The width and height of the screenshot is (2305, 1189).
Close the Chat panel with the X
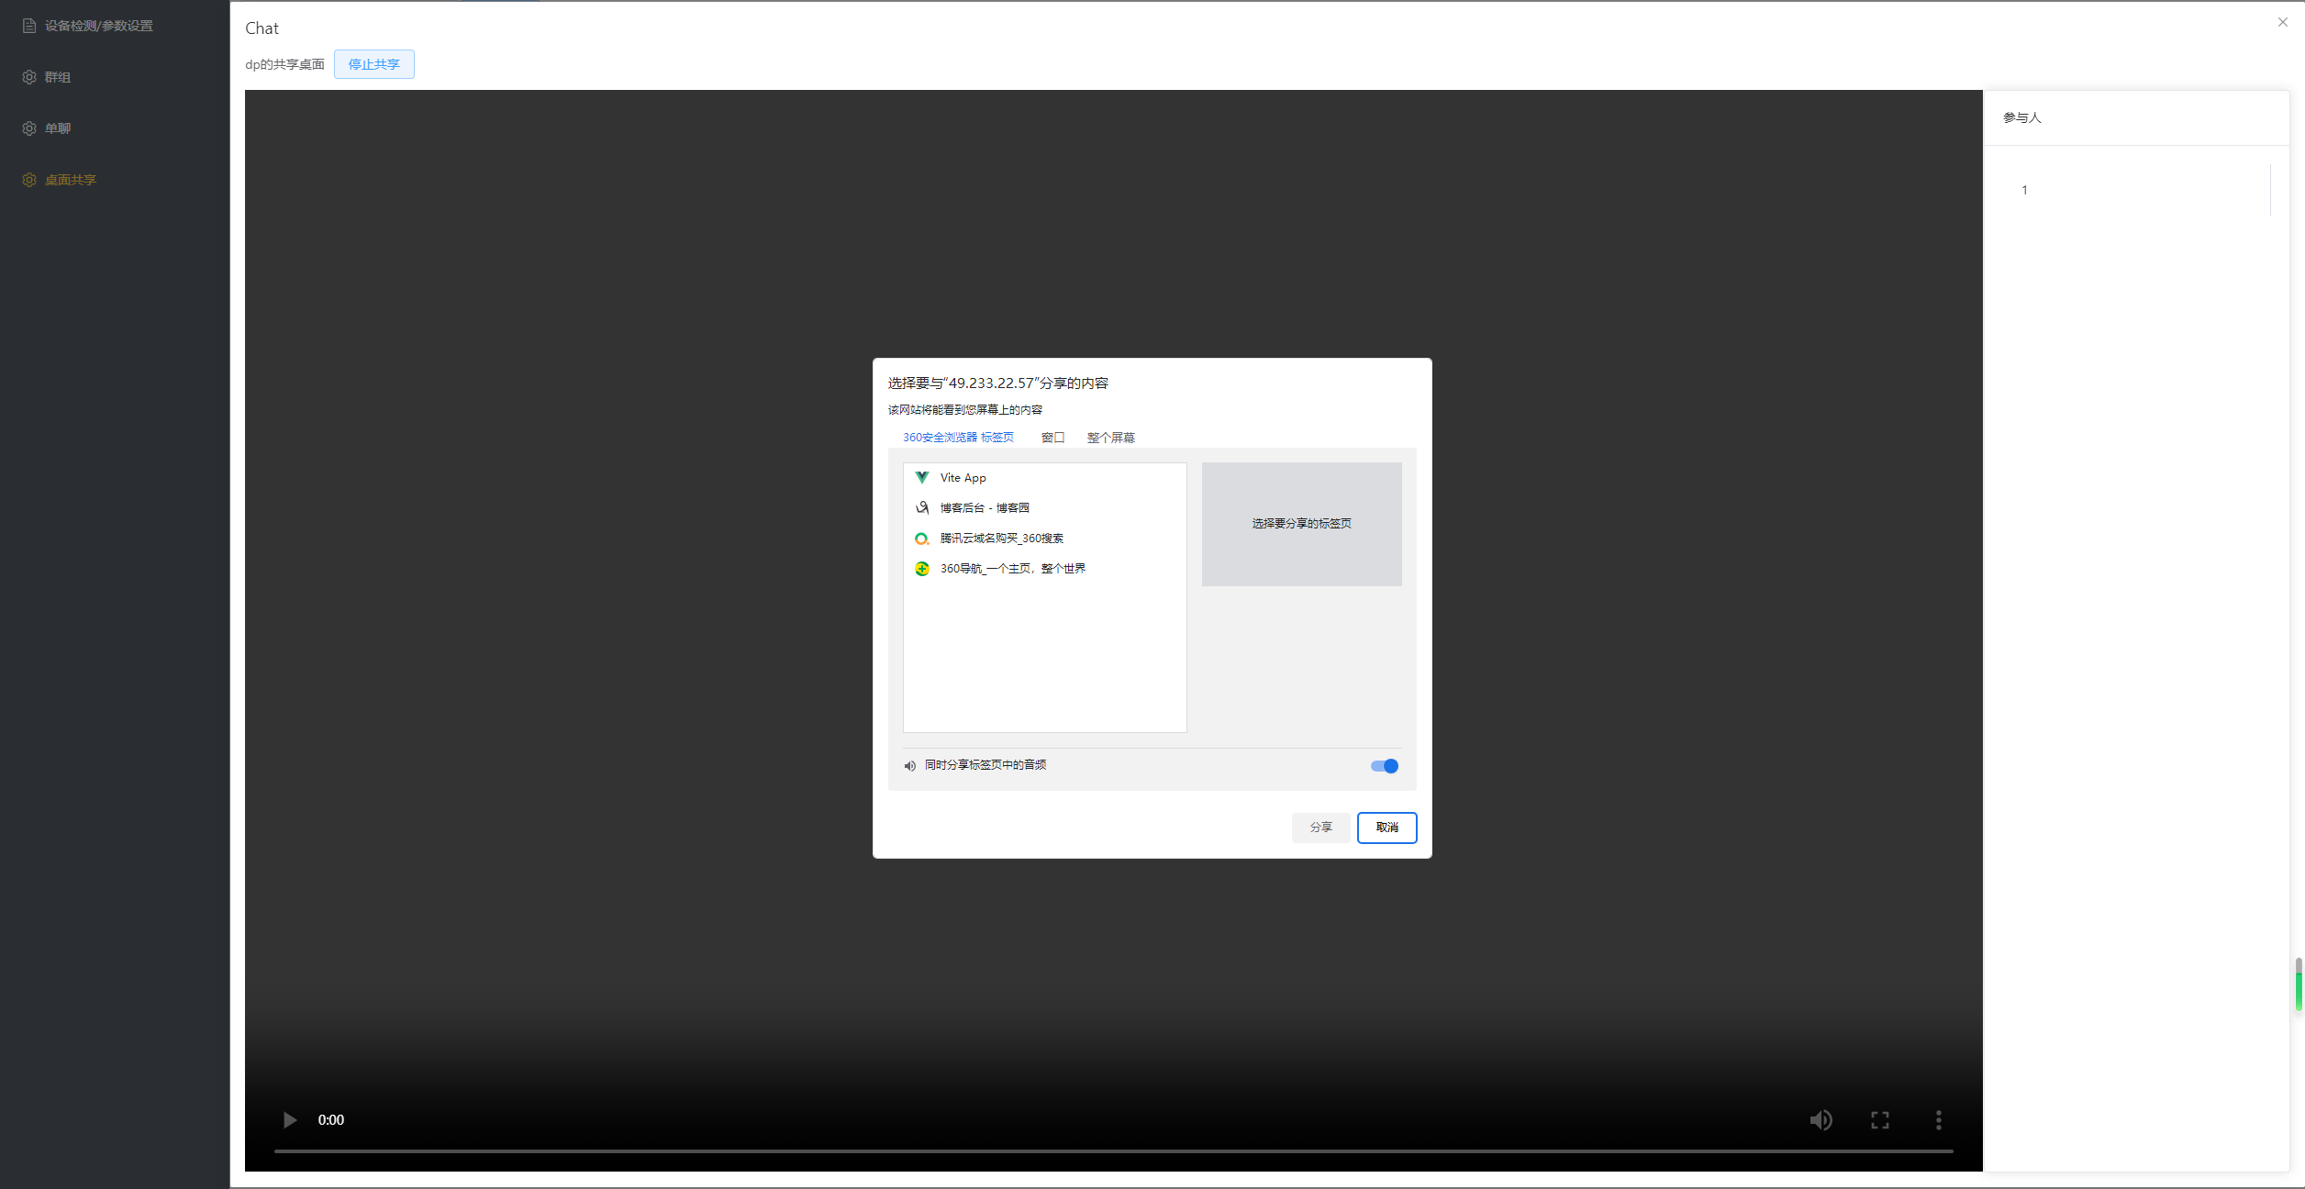click(2282, 22)
